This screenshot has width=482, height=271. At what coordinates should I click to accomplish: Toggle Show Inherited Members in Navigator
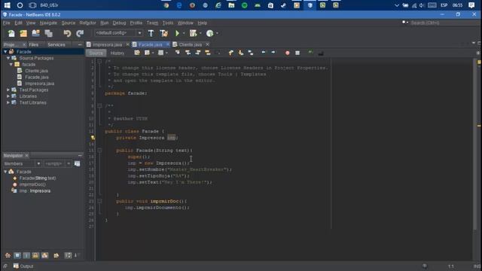click(8, 255)
